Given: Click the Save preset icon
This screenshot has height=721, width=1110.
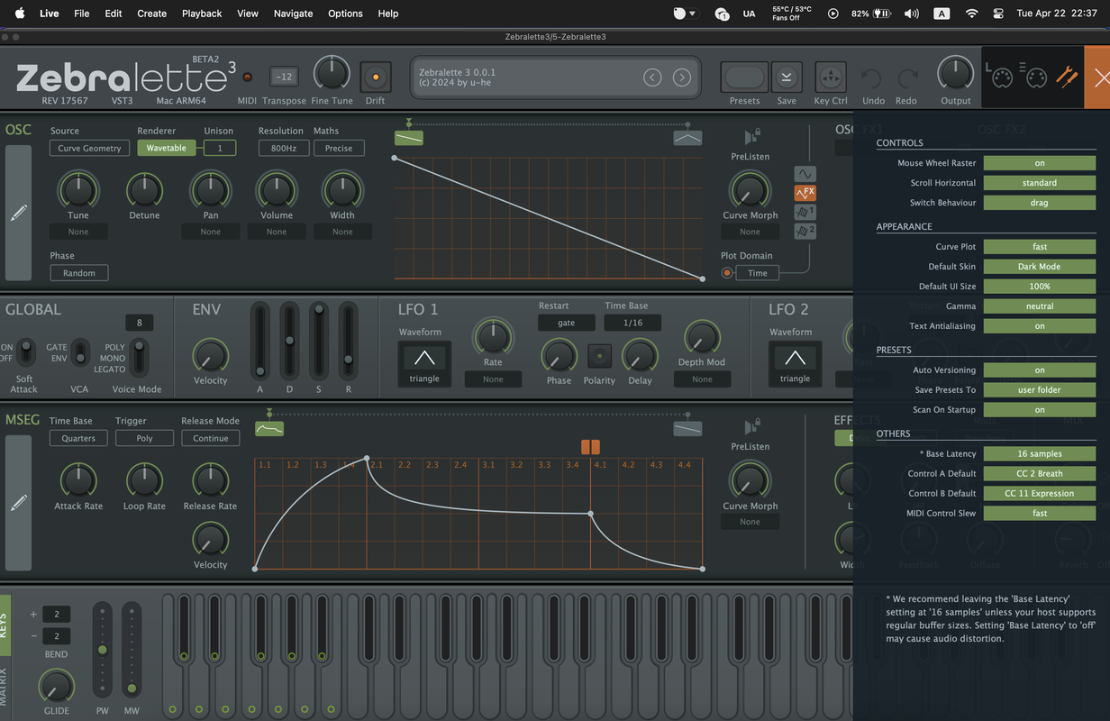Looking at the screenshot, I should click(x=787, y=78).
